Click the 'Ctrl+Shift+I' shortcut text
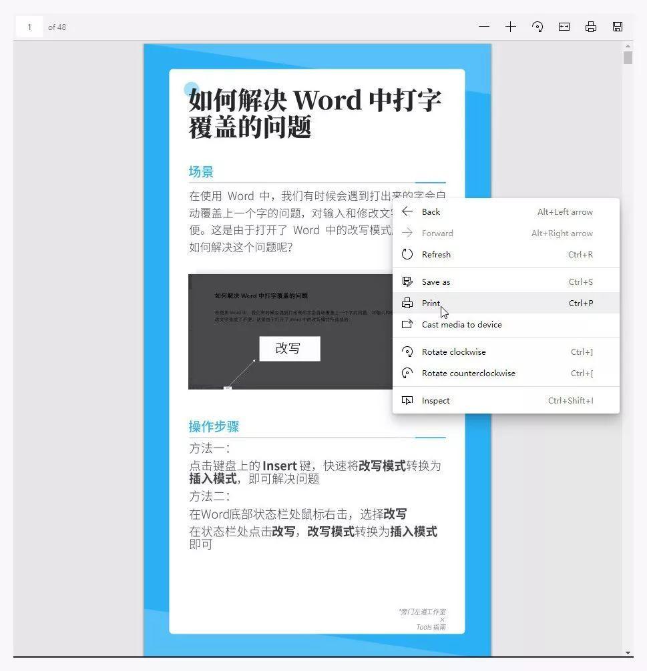This screenshot has width=647, height=671. pyautogui.click(x=571, y=401)
